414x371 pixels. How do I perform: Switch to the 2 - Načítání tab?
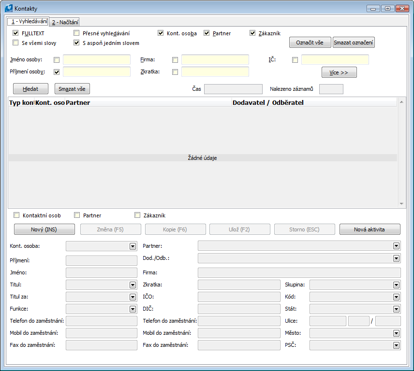point(65,22)
